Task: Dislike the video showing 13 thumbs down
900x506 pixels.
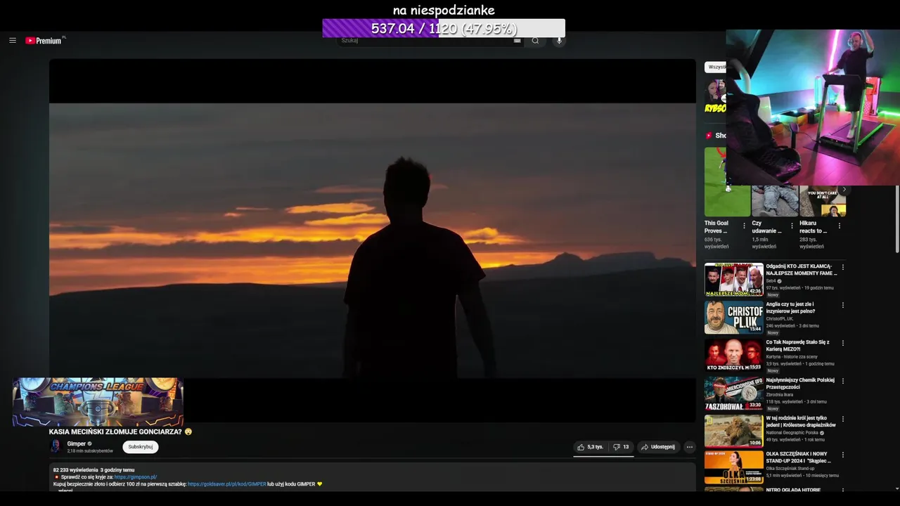Action: [622, 447]
